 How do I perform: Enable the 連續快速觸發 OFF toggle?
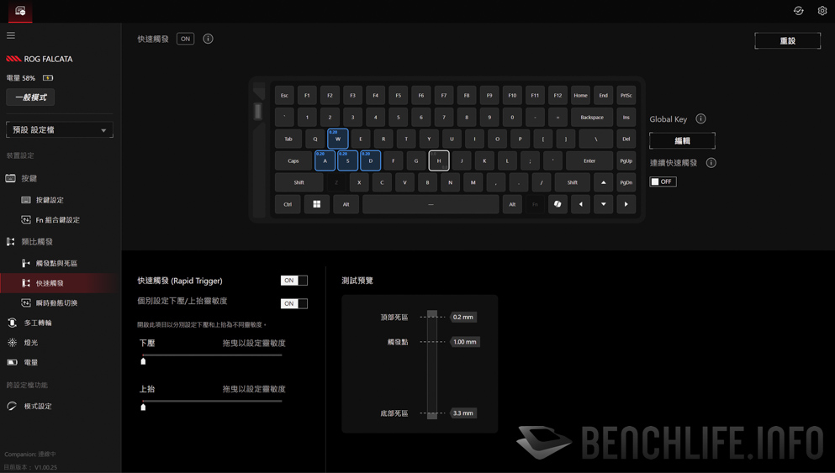coord(663,182)
